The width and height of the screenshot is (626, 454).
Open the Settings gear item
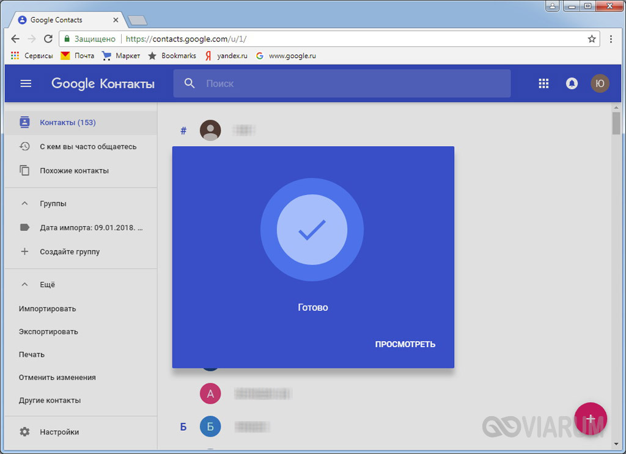[x=24, y=432]
